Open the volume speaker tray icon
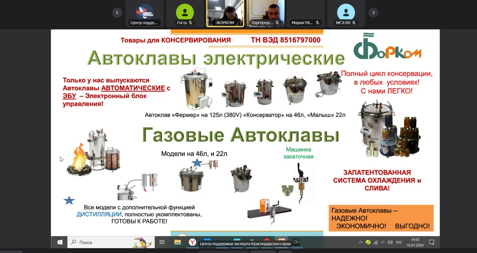 point(390,242)
